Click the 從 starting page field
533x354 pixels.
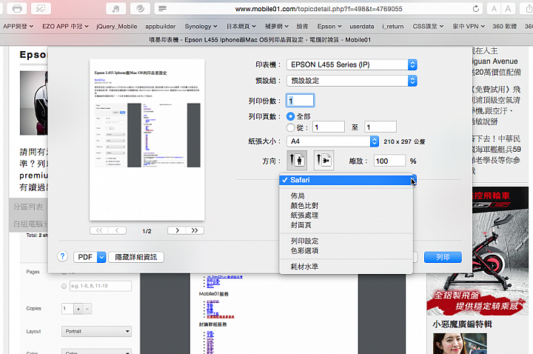(329, 127)
